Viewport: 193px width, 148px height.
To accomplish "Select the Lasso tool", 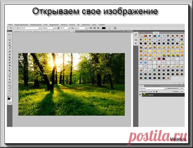I will tap(10, 40).
